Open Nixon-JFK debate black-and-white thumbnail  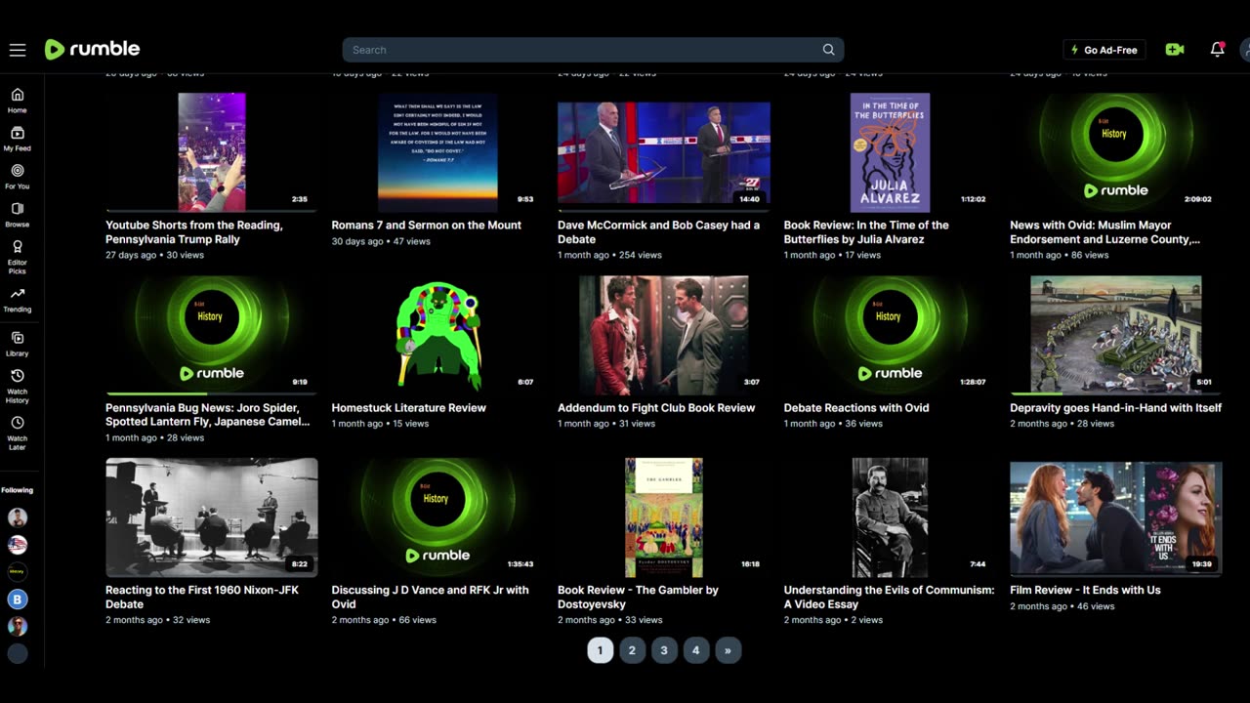[212, 517]
